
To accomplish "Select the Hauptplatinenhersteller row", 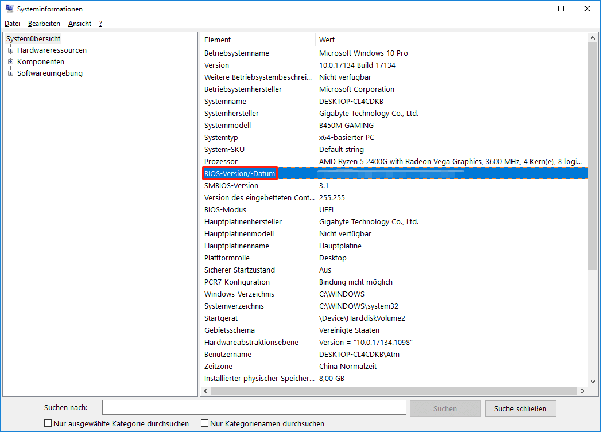I will pos(394,222).
